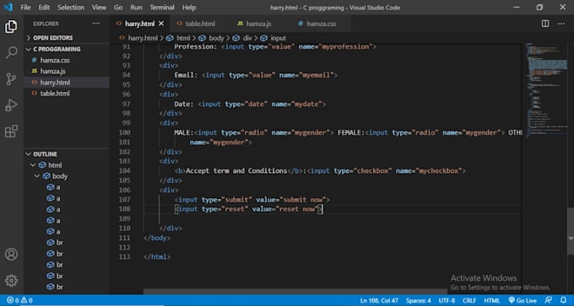The width and height of the screenshot is (574, 306).
Task: Click "mycheckbox" text on line 104
Action: click(439, 171)
